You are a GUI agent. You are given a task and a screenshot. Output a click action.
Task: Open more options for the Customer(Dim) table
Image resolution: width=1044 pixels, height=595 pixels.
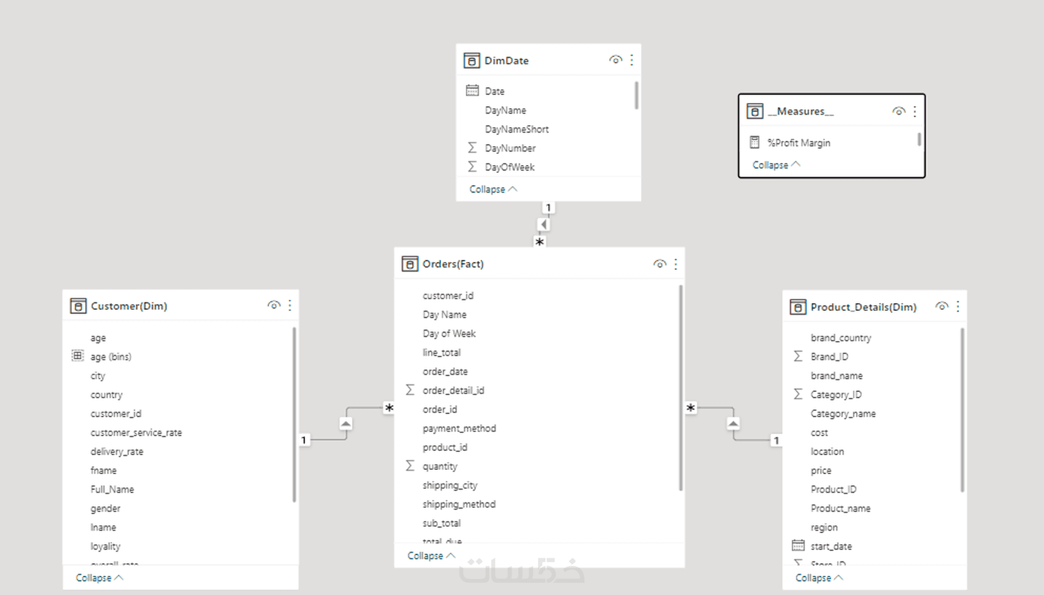point(290,305)
